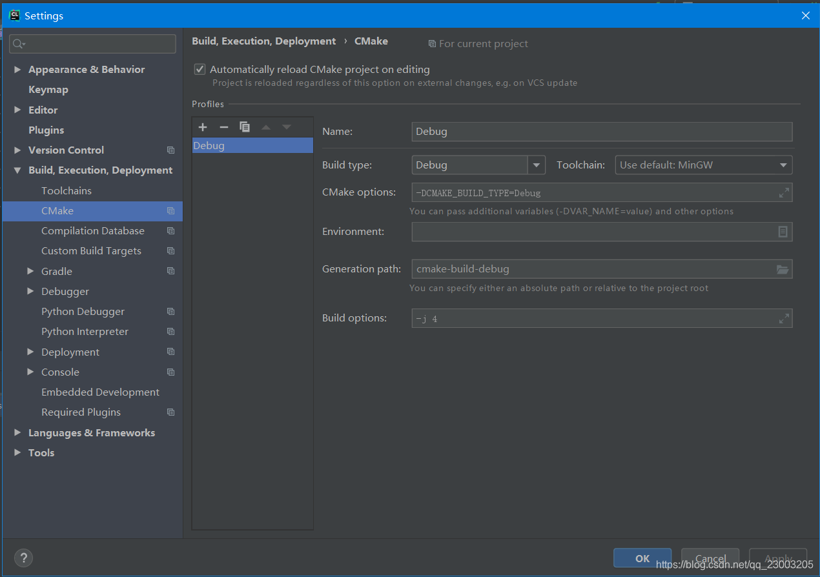
Task: Remove the selected CMake profile
Action: (x=223, y=127)
